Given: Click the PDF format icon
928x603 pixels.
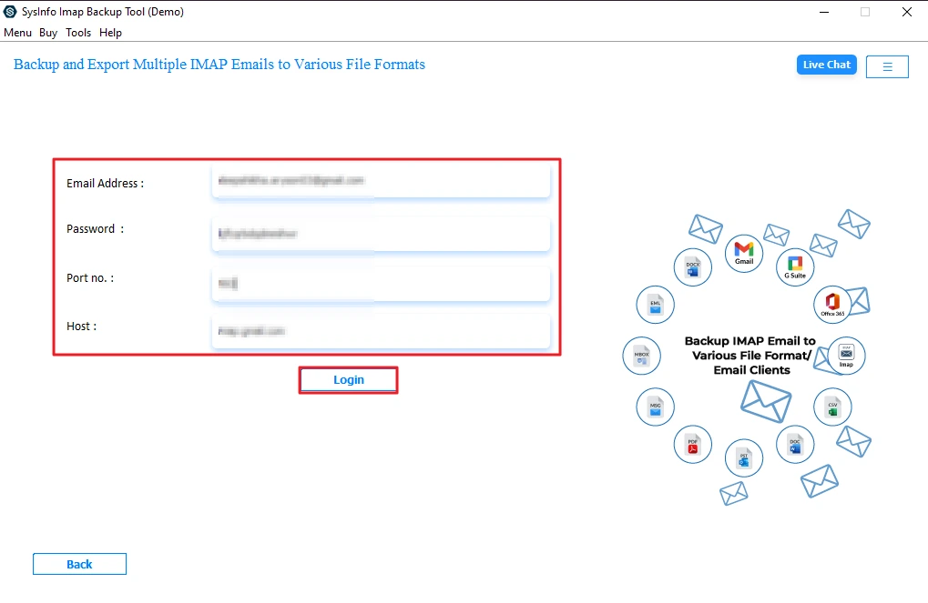Looking at the screenshot, I should (x=692, y=446).
